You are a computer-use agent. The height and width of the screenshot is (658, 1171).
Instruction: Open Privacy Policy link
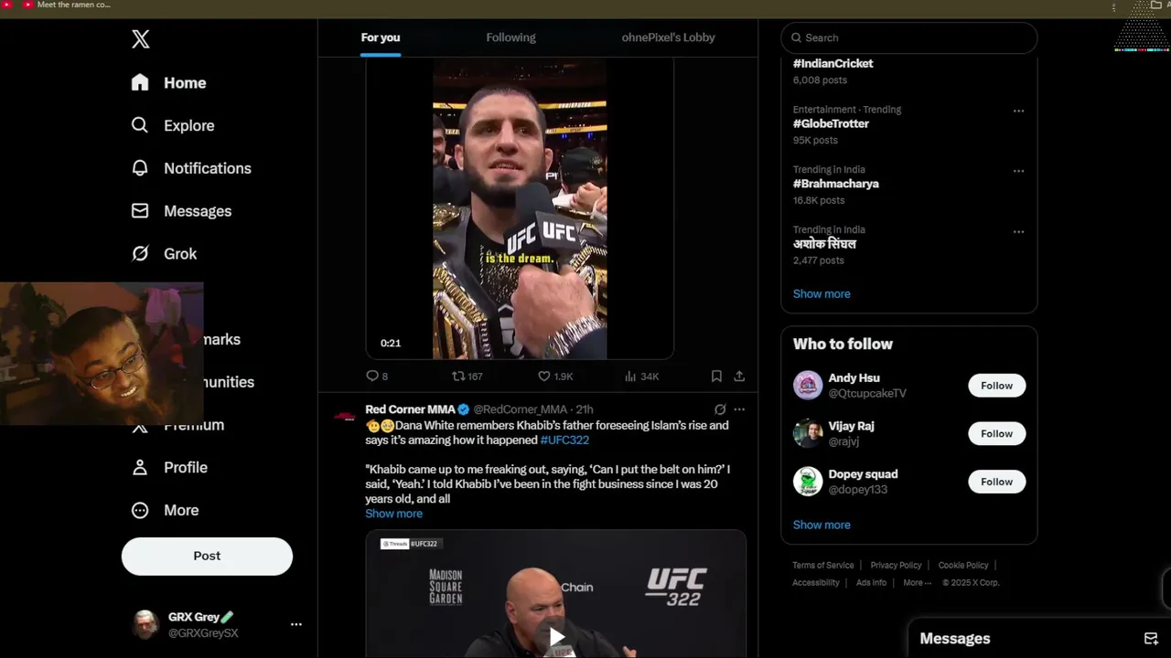(x=896, y=566)
